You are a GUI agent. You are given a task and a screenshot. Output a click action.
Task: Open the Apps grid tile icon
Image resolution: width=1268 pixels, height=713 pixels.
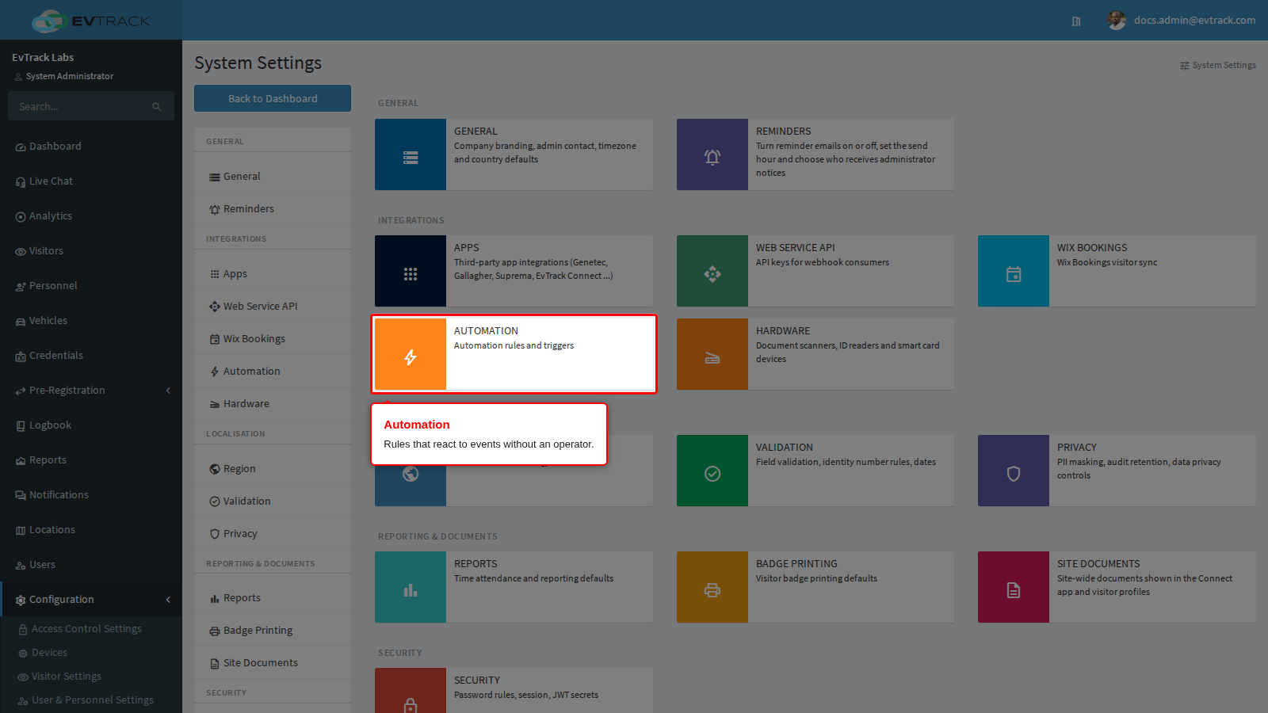click(411, 271)
